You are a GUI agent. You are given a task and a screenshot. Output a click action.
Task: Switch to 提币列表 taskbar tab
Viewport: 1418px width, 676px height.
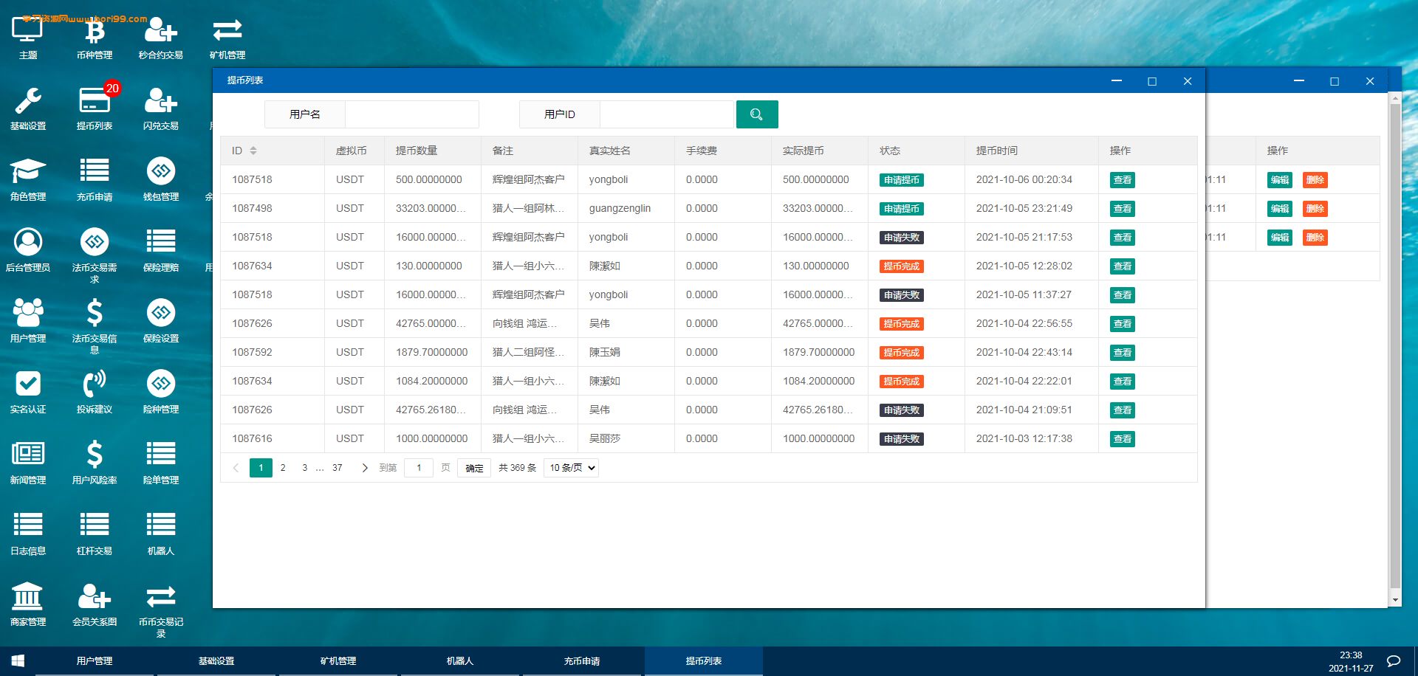[704, 661]
